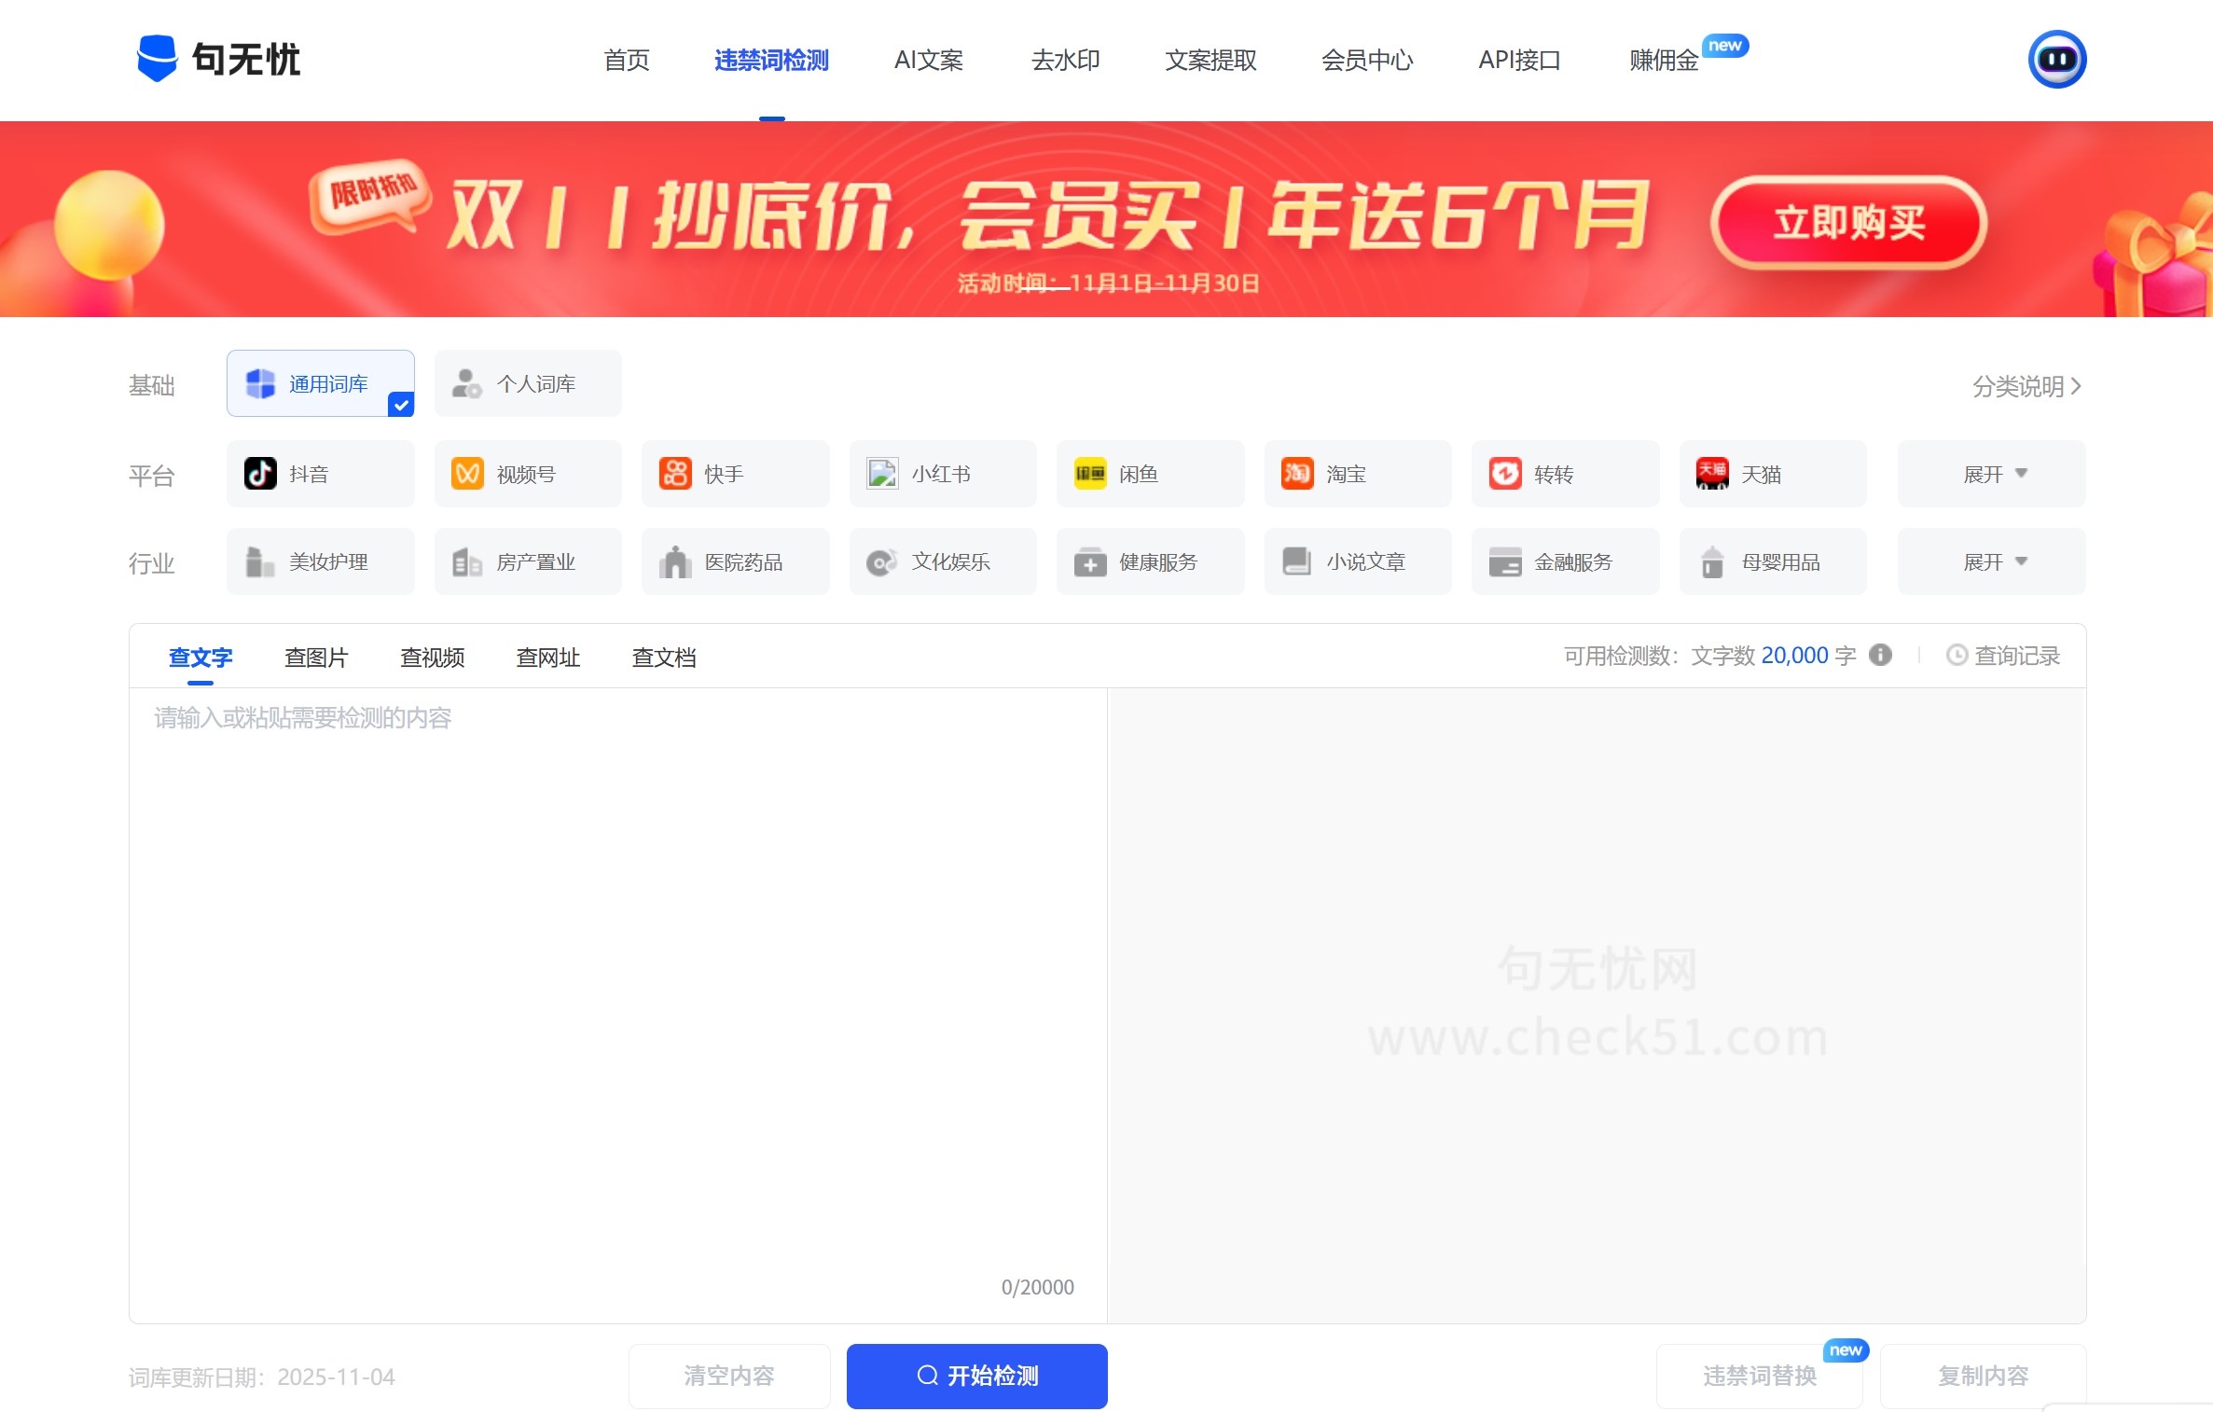The width and height of the screenshot is (2213, 1412).
Task: Expand the platform row via 展开
Action: coord(1991,474)
